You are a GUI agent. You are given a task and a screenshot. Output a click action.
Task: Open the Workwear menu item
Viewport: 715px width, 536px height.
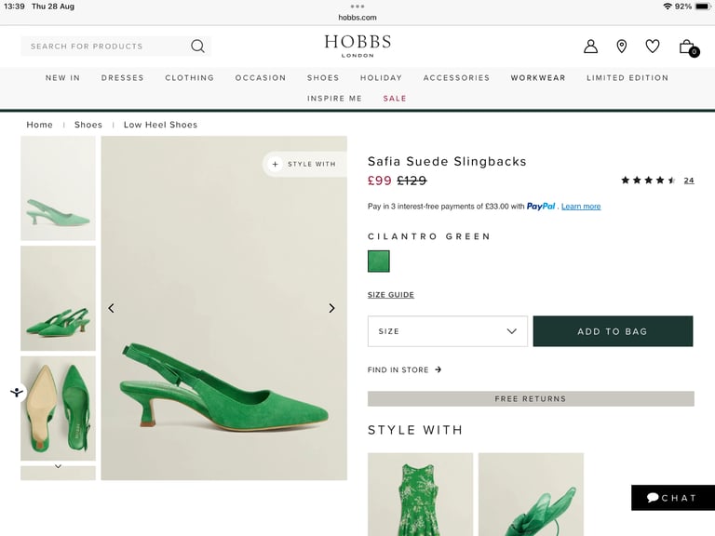tap(538, 78)
